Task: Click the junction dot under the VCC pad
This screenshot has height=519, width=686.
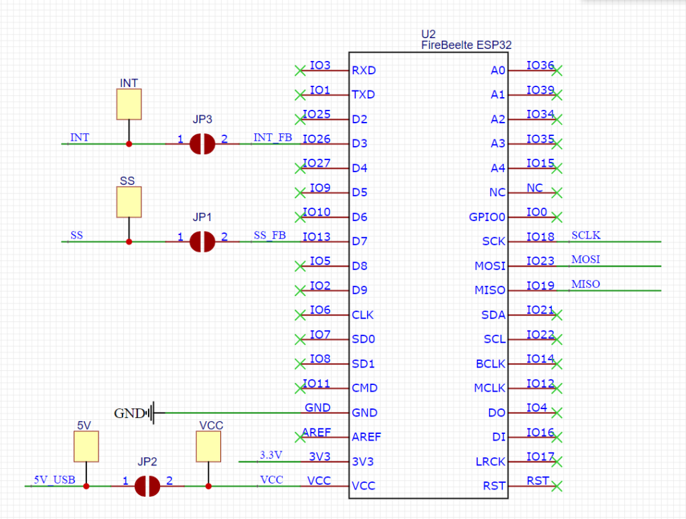Action: 209,486
